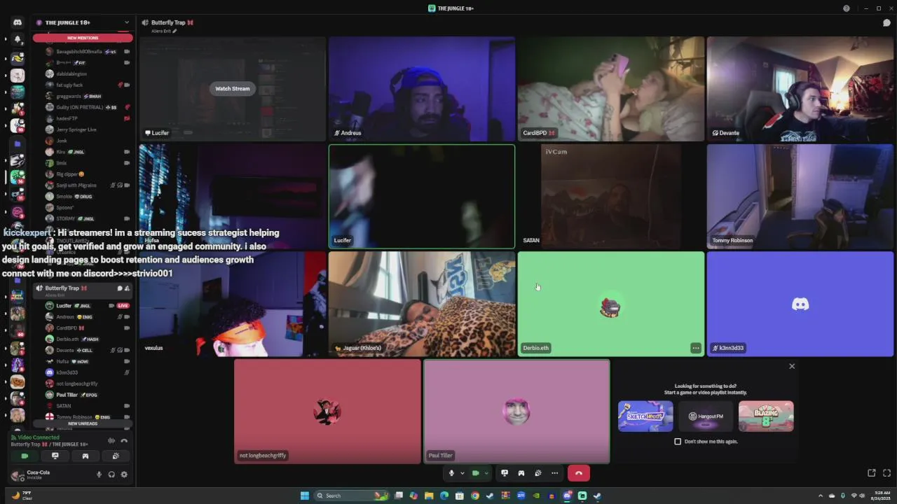Open soundboard icon in call controls
This screenshot has height=504, width=897.
(x=538, y=473)
